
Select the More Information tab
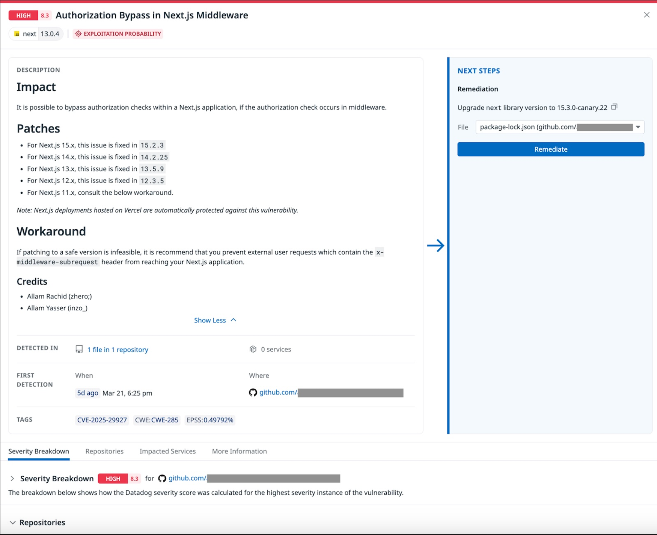click(239, 451)
